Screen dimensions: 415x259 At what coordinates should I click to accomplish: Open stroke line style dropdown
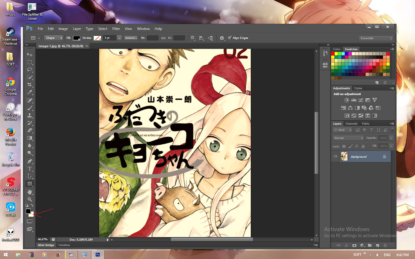131,38
